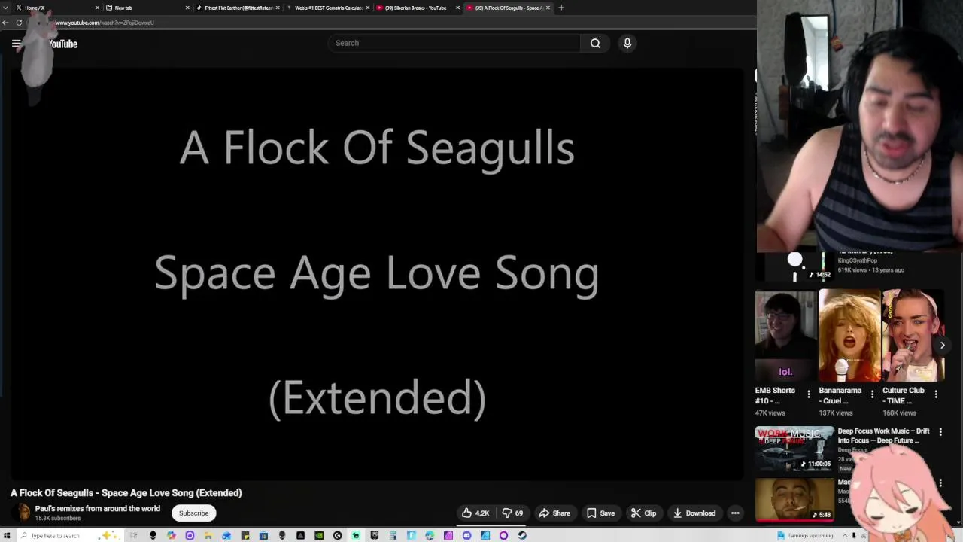
Task: Open options for Bananarama short
Action: click(873, 394)
